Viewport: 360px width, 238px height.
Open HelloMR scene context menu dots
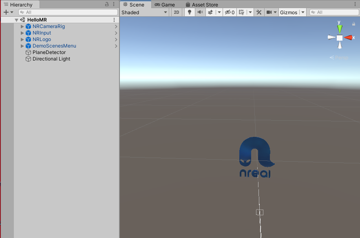[114, 20]
